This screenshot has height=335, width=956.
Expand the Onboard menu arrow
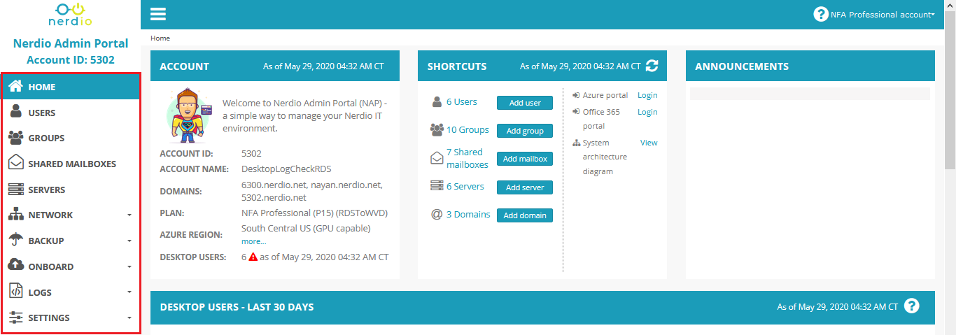coord(129,266)
